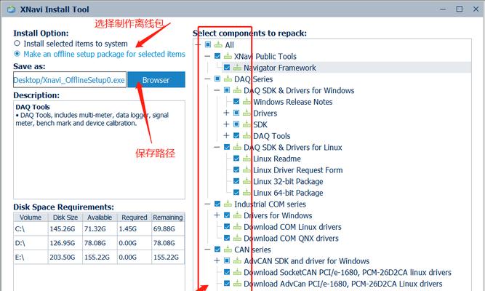This screenshot has width=485, height=291.
Task: Click the install icon beside Download COM QNX drivers
Action: (237, 238)
